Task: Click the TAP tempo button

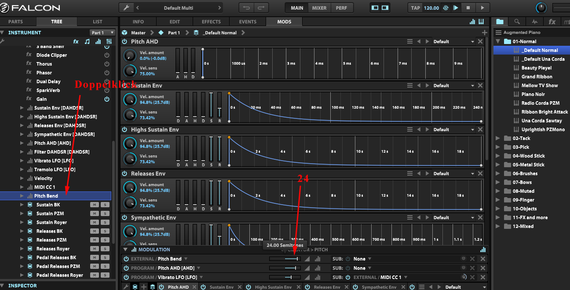Action: click(x=416, y=8)
